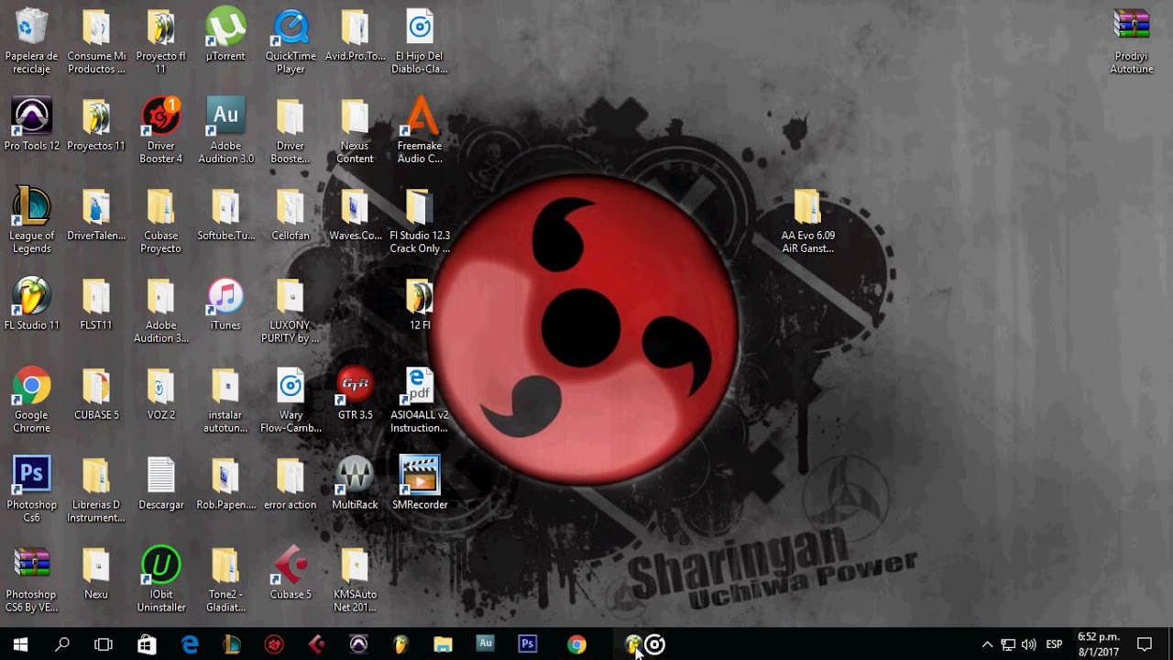The image size is (1173, 660).
Task: Open the VOZ 2 file
Action: point(160,394)
